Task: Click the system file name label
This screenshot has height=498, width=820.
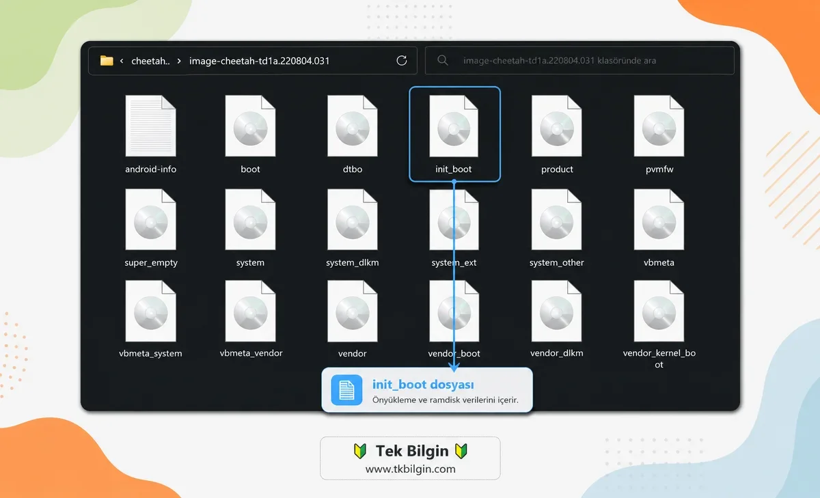Action: tap(250, 263)
